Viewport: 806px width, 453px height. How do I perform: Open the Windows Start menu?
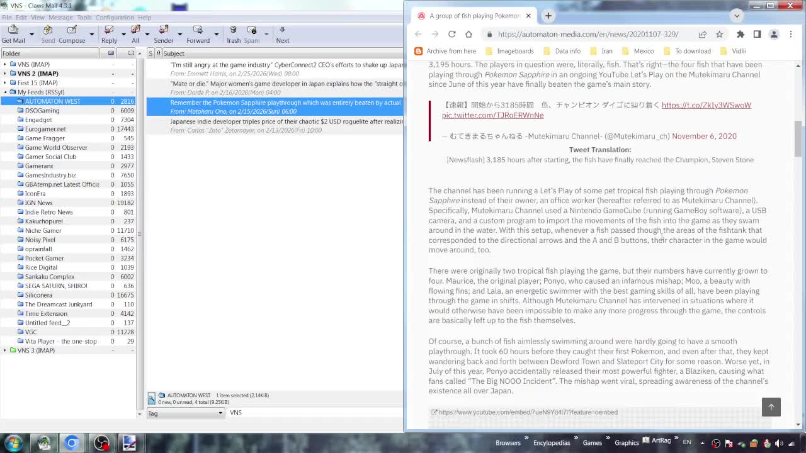click(13, 443)
